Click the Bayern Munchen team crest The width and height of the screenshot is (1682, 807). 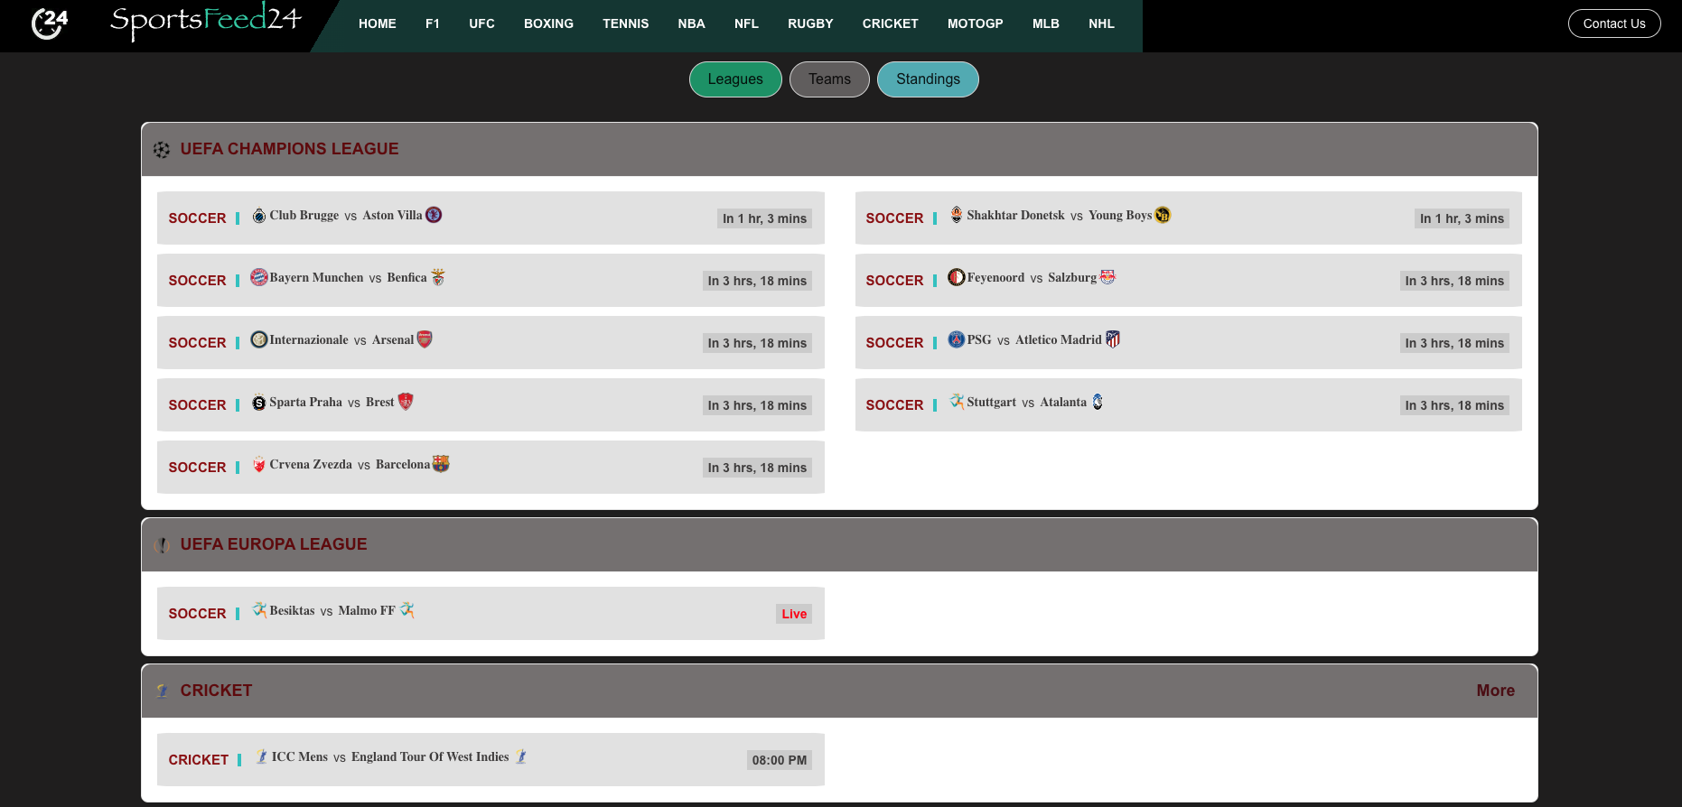tap(259, 277)
